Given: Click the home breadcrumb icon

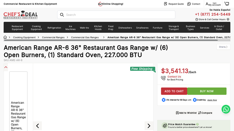Looking at the screenshot, I should pos(5,37).
